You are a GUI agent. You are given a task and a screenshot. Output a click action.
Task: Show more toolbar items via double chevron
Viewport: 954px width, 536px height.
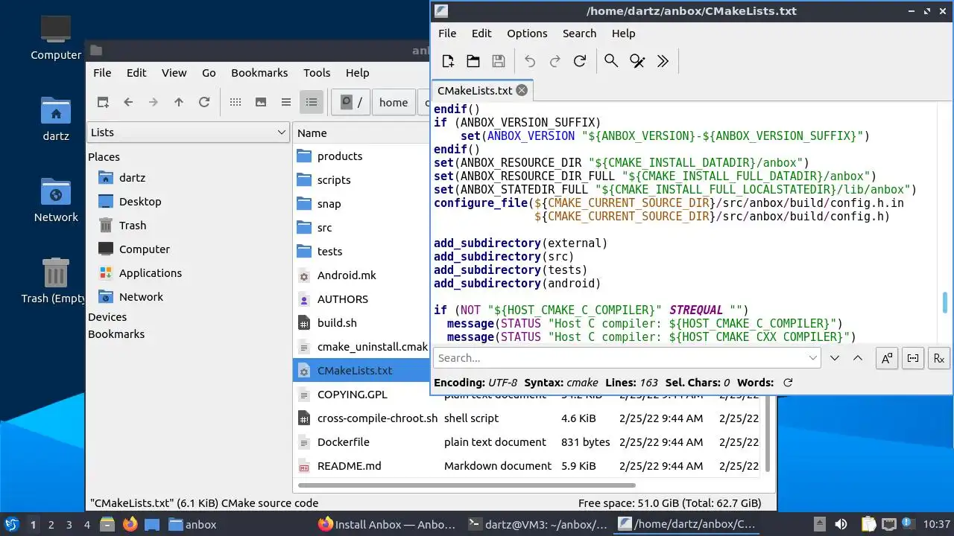[x=663, y=61]
